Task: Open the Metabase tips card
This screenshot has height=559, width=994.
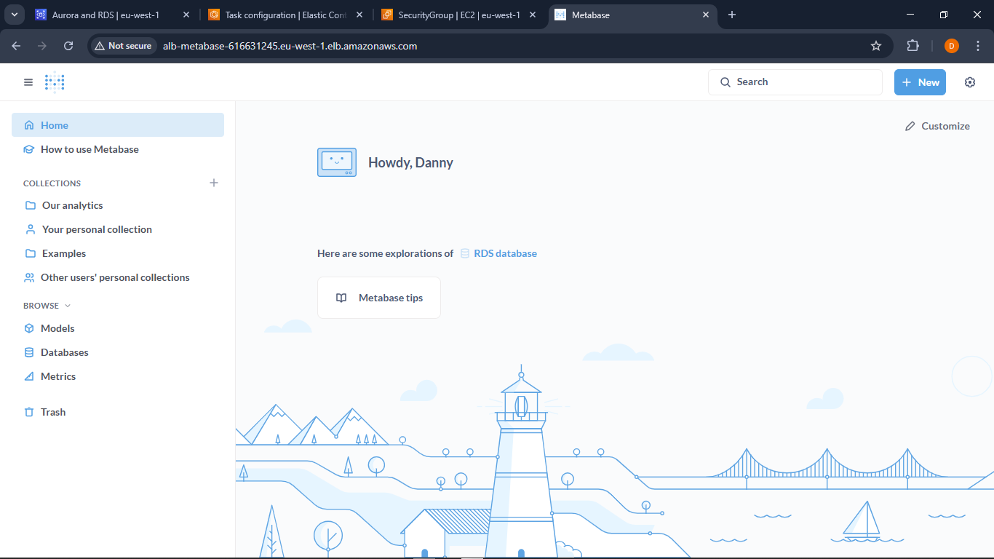Action: click(379, 298)
